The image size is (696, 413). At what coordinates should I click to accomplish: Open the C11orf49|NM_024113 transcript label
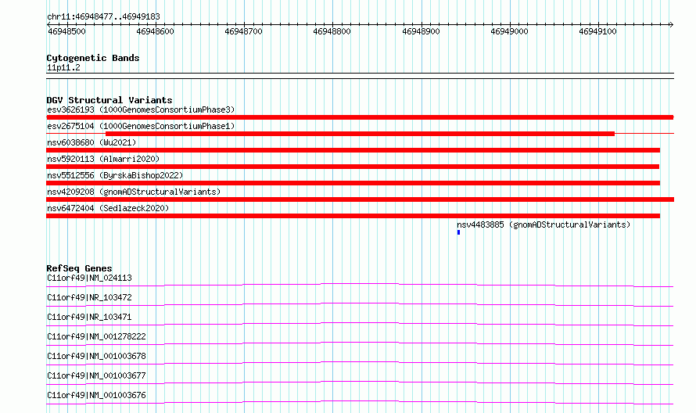coord(89,278)
